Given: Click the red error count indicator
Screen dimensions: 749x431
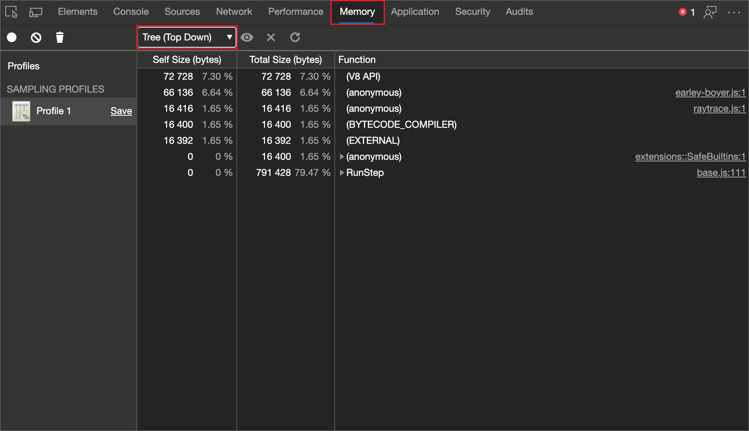Looking at the screenshot, I should coord(686,12).
